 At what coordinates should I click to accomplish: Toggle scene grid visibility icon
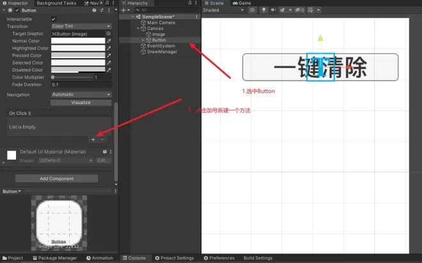click(x=311, y=10)
